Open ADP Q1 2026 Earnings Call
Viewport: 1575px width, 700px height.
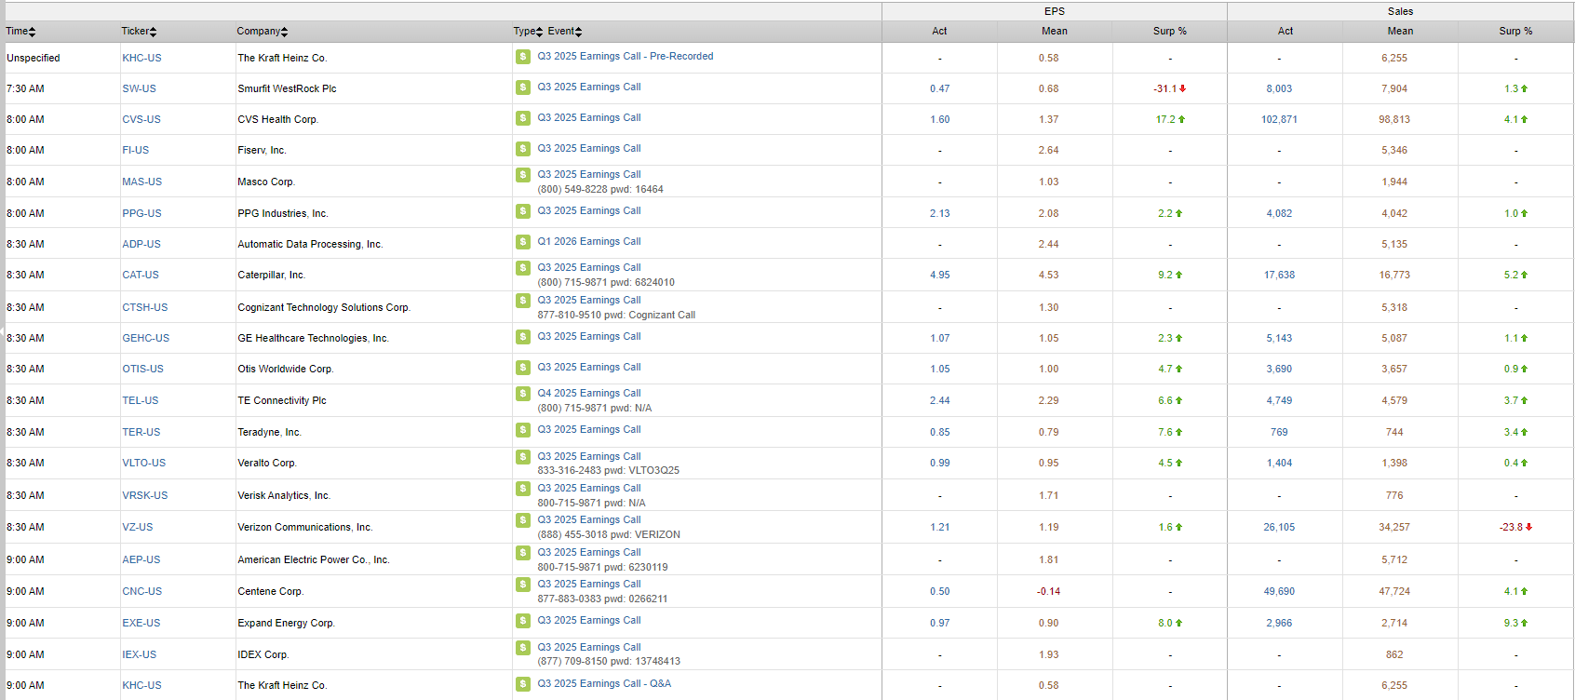tap(588, 242)
